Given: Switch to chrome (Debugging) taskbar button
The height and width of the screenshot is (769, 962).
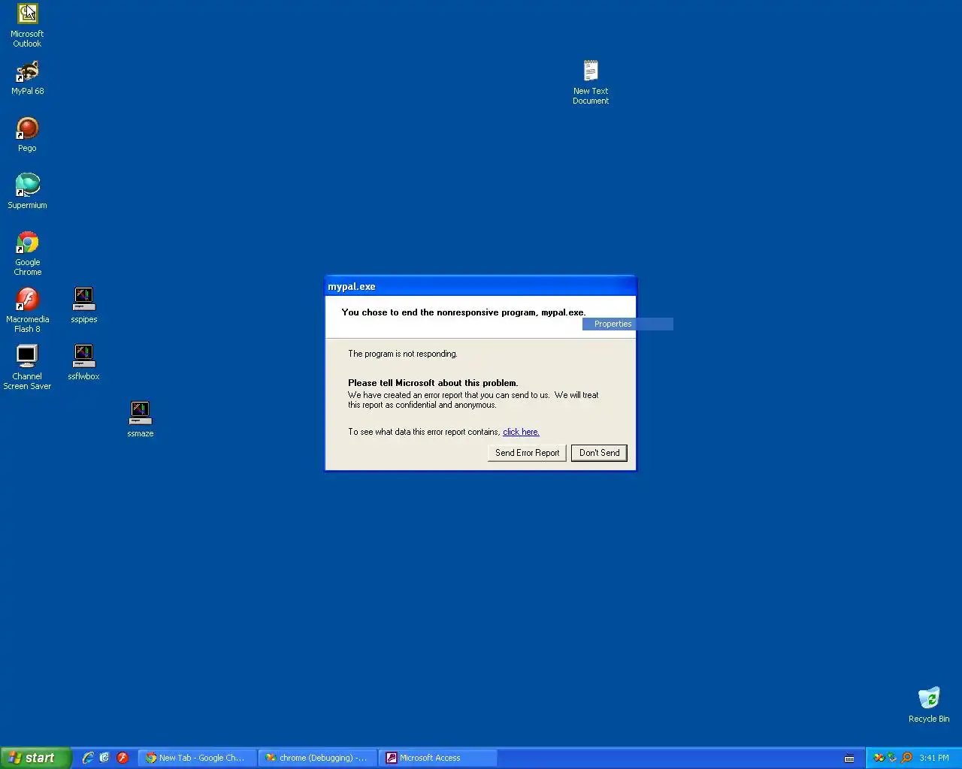Looking at the screenshot, I should tap(317, 758).
